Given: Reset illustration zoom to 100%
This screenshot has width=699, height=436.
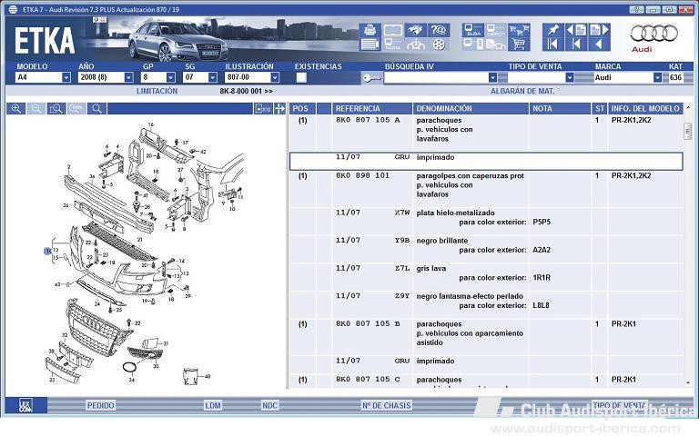Looking at the screenshot, I should [x=76, y=109].
